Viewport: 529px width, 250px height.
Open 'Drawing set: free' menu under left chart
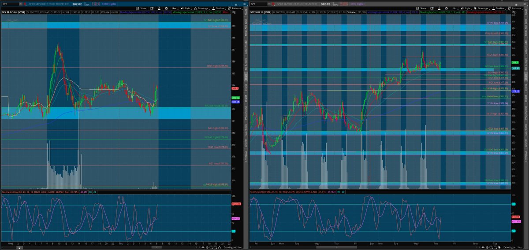(233, 247)
